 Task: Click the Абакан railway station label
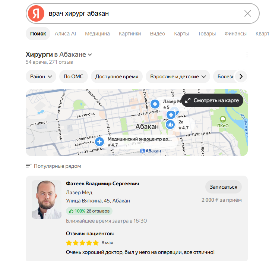pyautogui.click(x=151, y=151)
